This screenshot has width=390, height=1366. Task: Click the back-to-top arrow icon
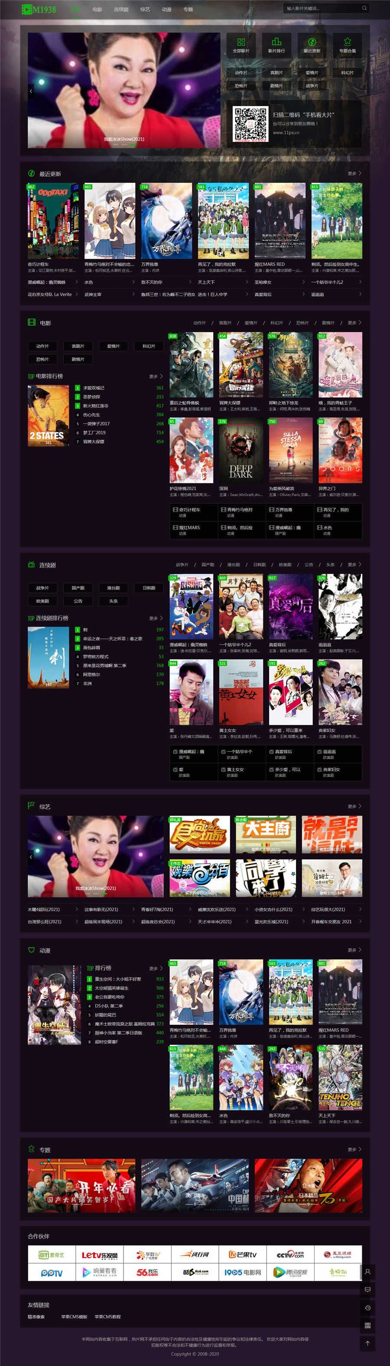click(368, 1343)
